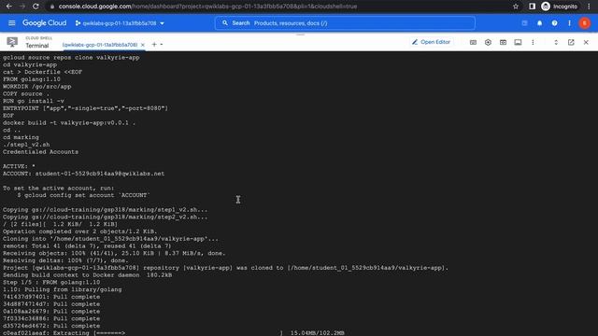Viewport: 598px width, 336px height.
Task: Click the Cloud Shell terminal logo icon
Action: click(x=12, y=42)
